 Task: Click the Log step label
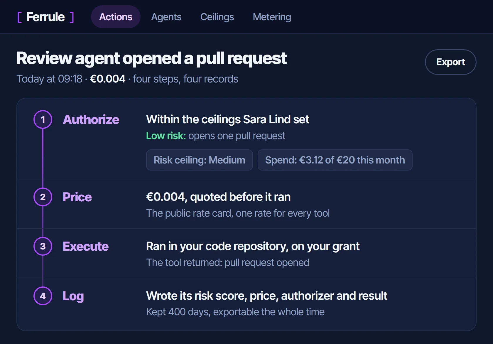click(x=73, y=296)
